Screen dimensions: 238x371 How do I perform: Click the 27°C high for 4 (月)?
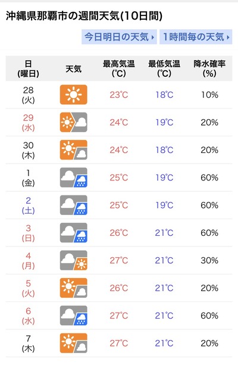coord(118,260)
